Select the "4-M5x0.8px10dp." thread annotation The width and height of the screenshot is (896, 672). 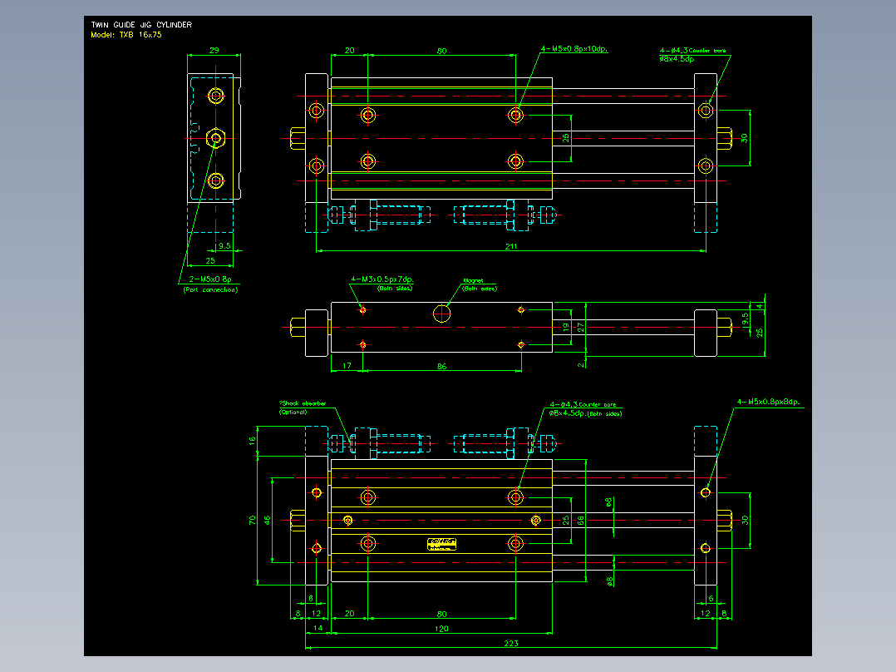[574, 49]
